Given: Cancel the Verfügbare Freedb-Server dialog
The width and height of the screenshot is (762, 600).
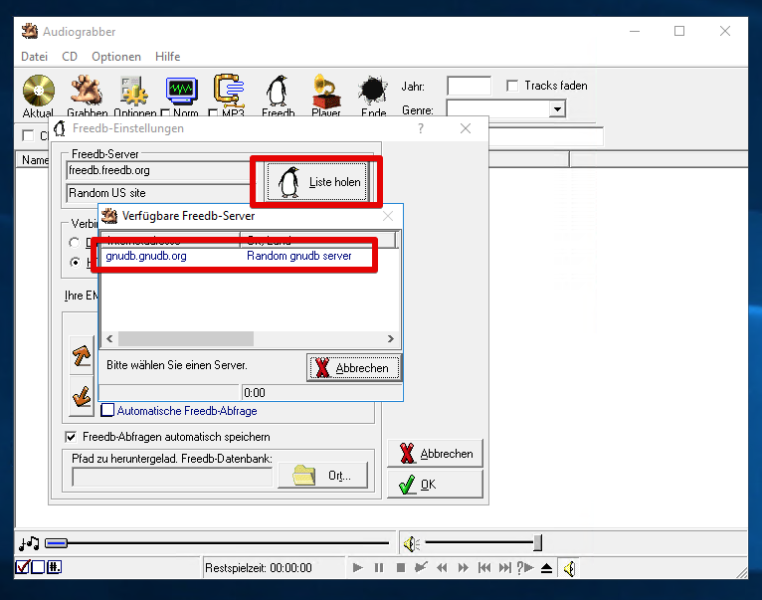Looking at the screenshot, I should point(353,367).
